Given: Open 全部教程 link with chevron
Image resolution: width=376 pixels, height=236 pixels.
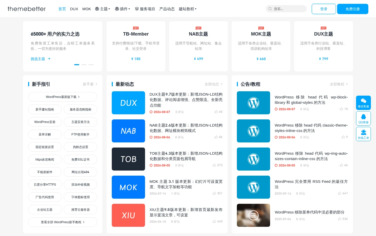Looking at the screenshot, I should (x=339, y=84).
